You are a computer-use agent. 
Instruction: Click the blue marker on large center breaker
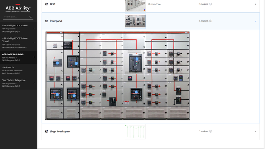pyautogui.click(x=137, y=59)
